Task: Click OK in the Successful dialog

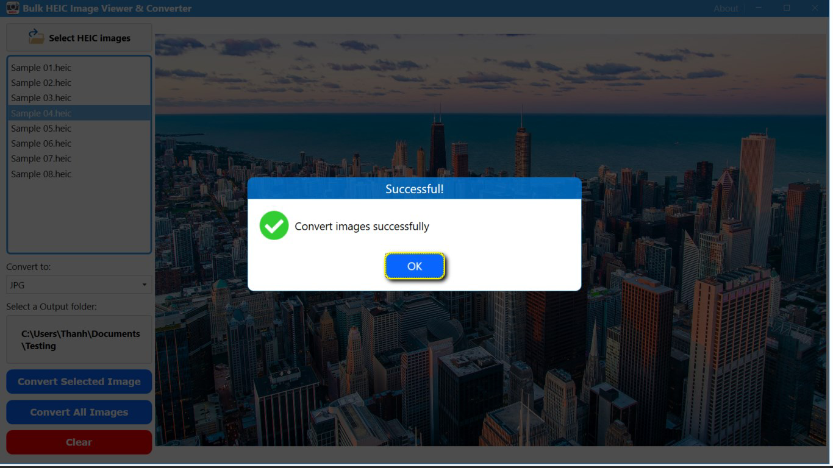Action: point(415,266)
